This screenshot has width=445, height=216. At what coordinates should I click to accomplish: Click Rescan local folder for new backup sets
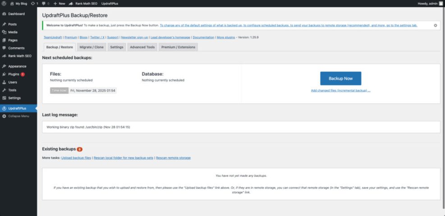124,158
